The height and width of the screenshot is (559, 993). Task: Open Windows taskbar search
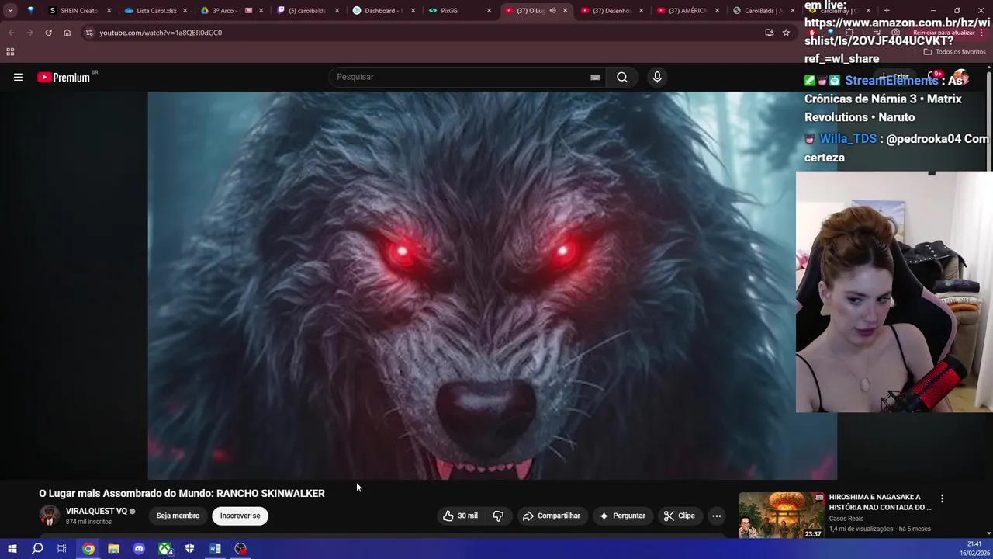click(37, 549)
